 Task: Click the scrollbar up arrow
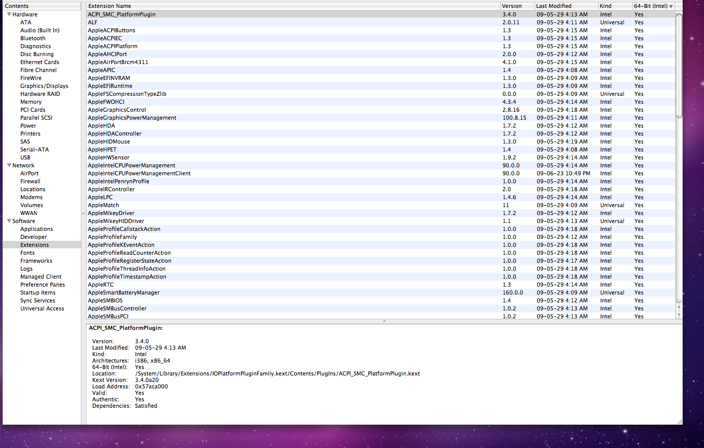click(679, 307)
